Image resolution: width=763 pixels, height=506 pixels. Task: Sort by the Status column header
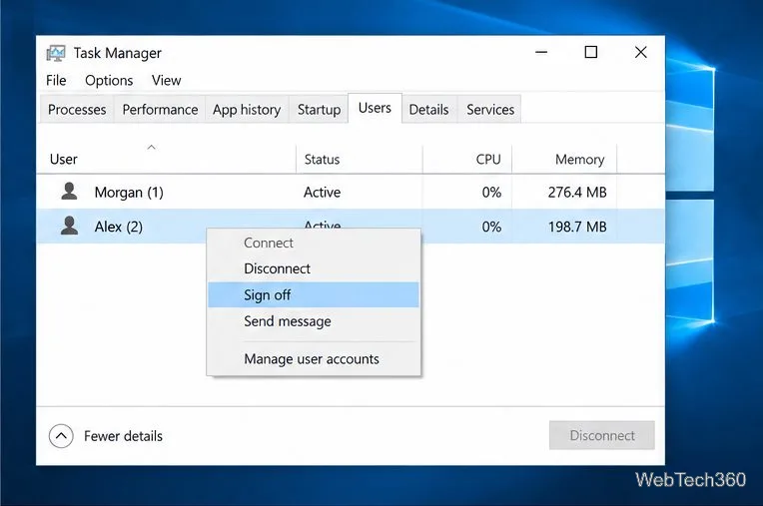pyautogui.click(x=360, y=159)
